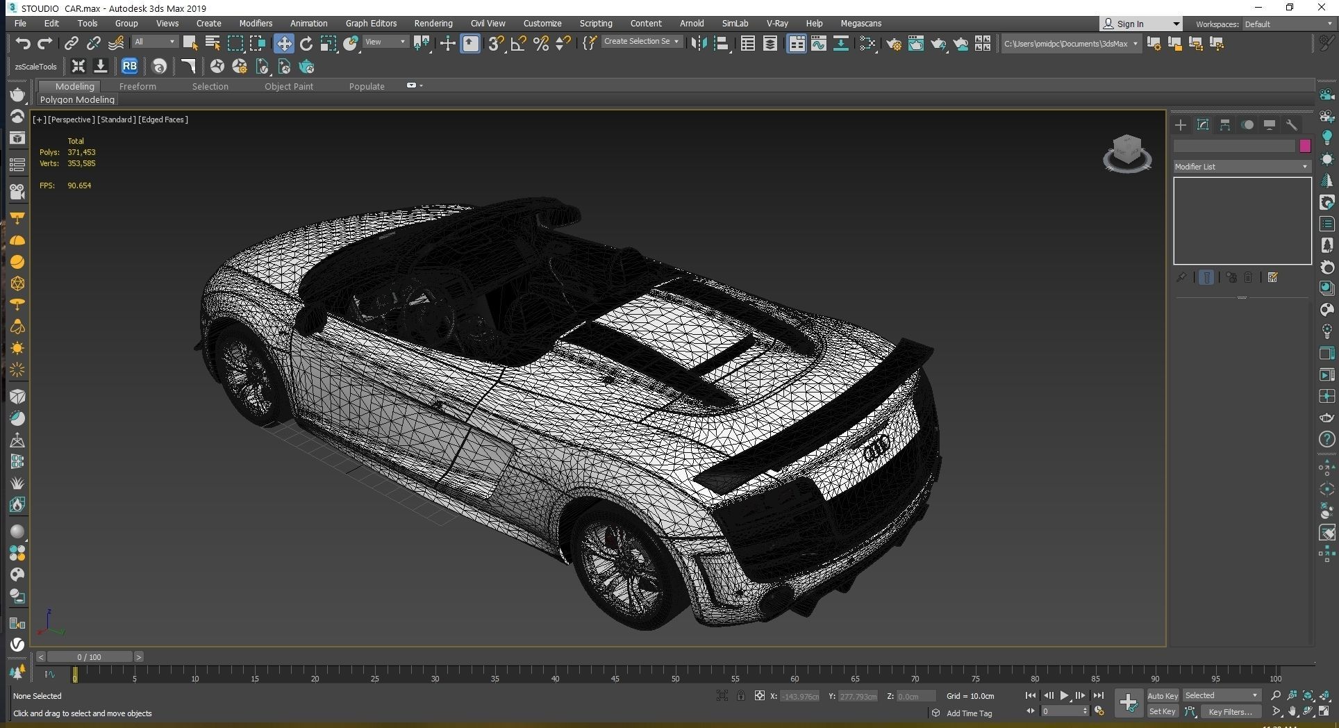The image size is (1339, 728).
Task: Switch to the Populate ribbon tab
Action: click(367, 87)
